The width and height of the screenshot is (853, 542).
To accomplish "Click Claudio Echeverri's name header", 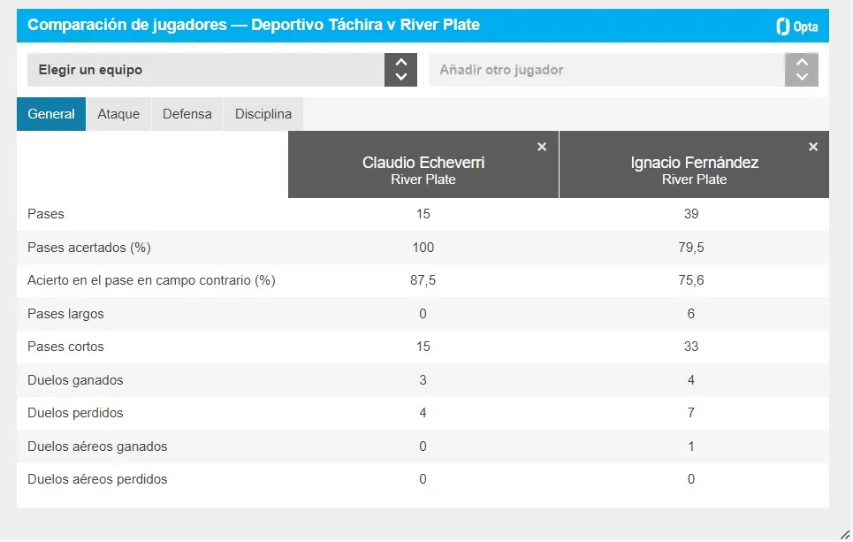I will coord(423,162).
